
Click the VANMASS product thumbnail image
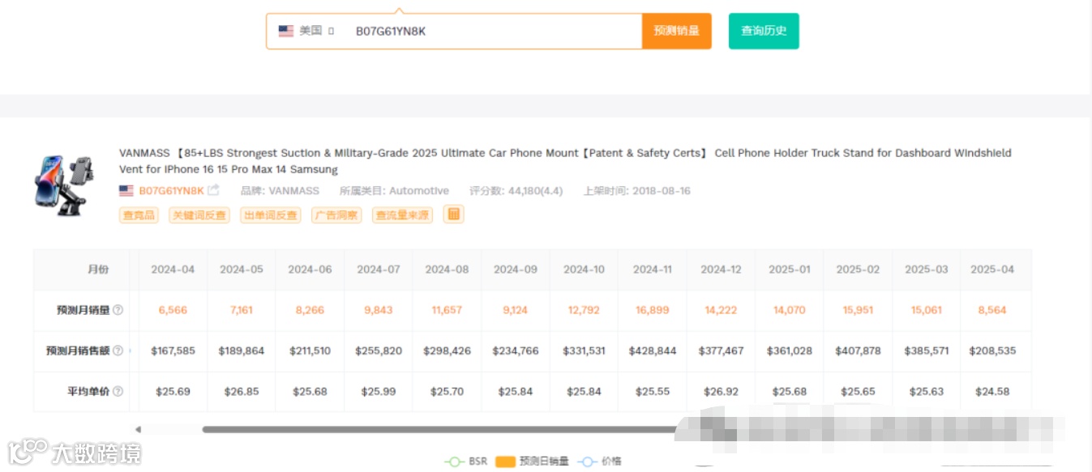66,185
